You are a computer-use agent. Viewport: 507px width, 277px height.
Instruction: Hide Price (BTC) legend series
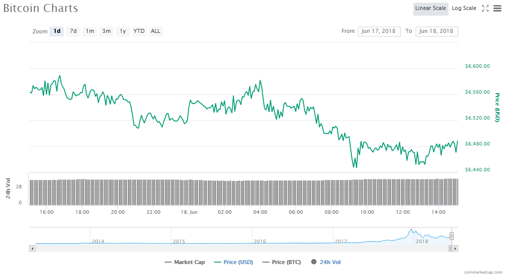tap(282, 262)
